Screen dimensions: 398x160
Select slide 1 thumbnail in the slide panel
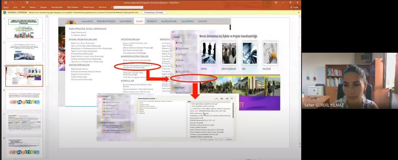tap(24, 28)
